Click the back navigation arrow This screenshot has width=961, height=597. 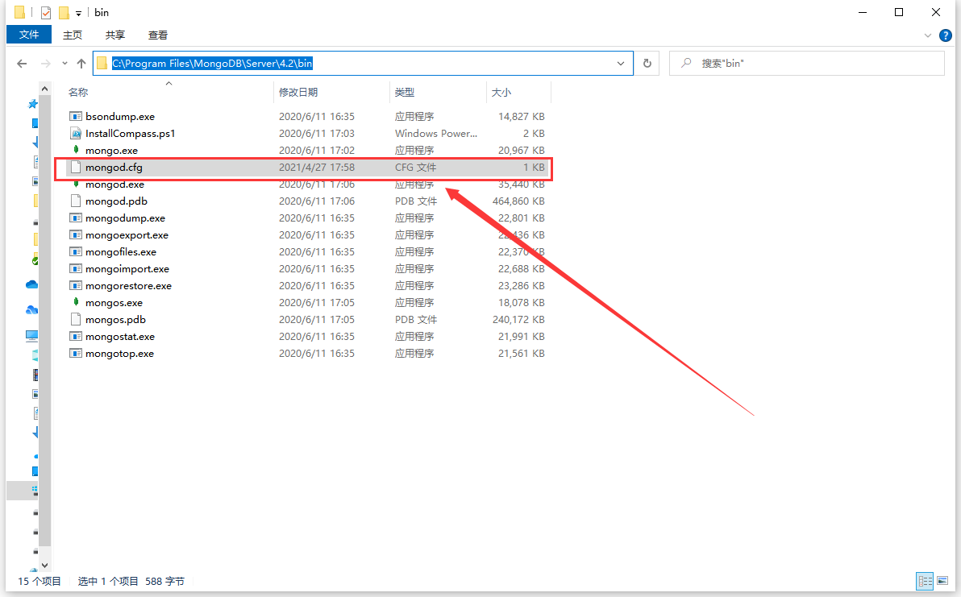(21, 63)
